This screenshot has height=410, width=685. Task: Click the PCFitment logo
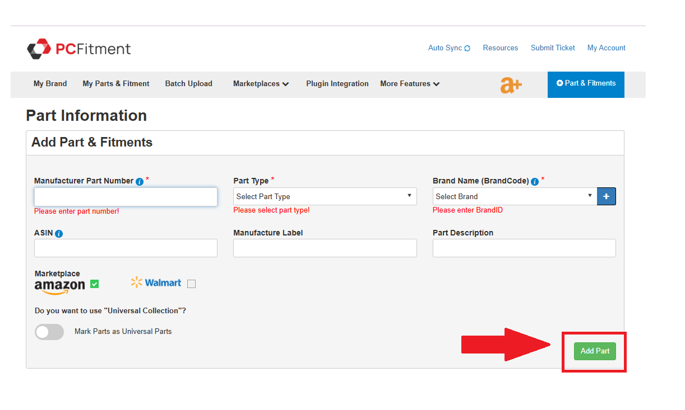tap(79, 49)
